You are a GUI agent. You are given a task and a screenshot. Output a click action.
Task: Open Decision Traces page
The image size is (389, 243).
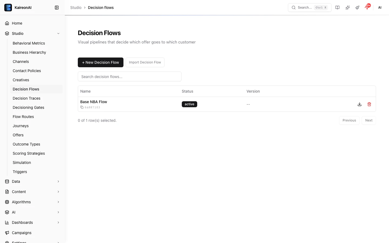pyautogui.click(x=36, y=98)
